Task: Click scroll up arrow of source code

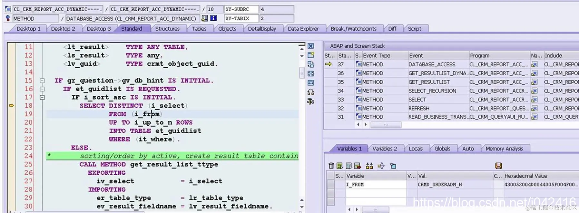Action: pos(302,49)
